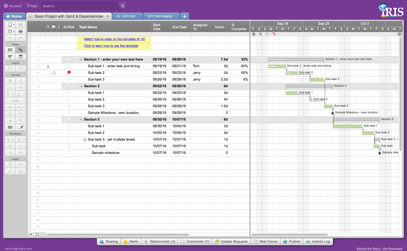Switch to Gantt view
The height and width of the screenshot is (251, 407).
[x=21, y=50]
